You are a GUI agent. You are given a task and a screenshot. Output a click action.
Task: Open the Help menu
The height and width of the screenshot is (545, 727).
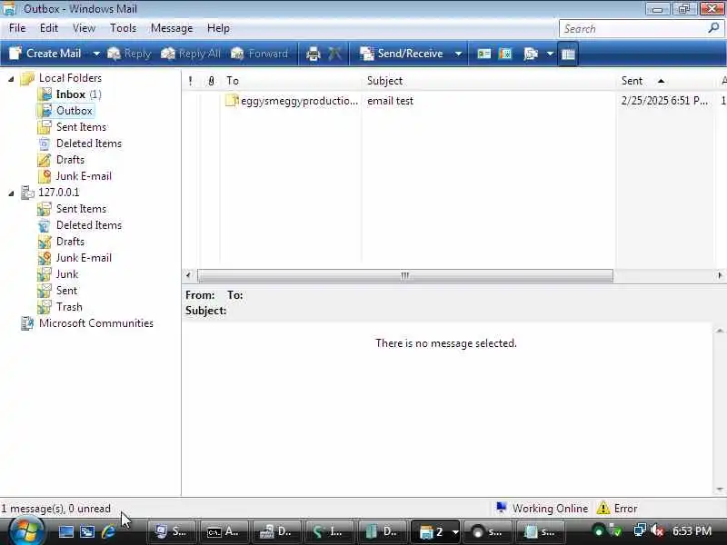point(218,28)
